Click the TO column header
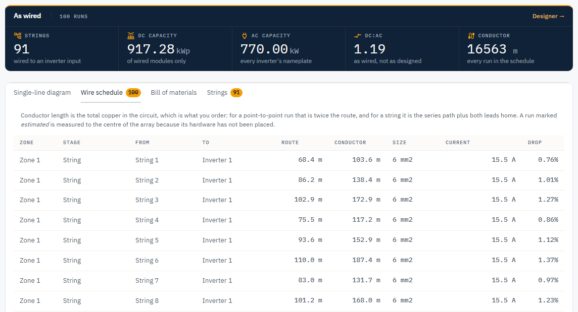 click(206, 143)
